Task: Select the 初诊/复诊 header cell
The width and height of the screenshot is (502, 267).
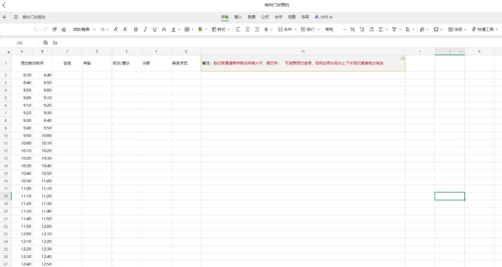Action: pos(126,63)
